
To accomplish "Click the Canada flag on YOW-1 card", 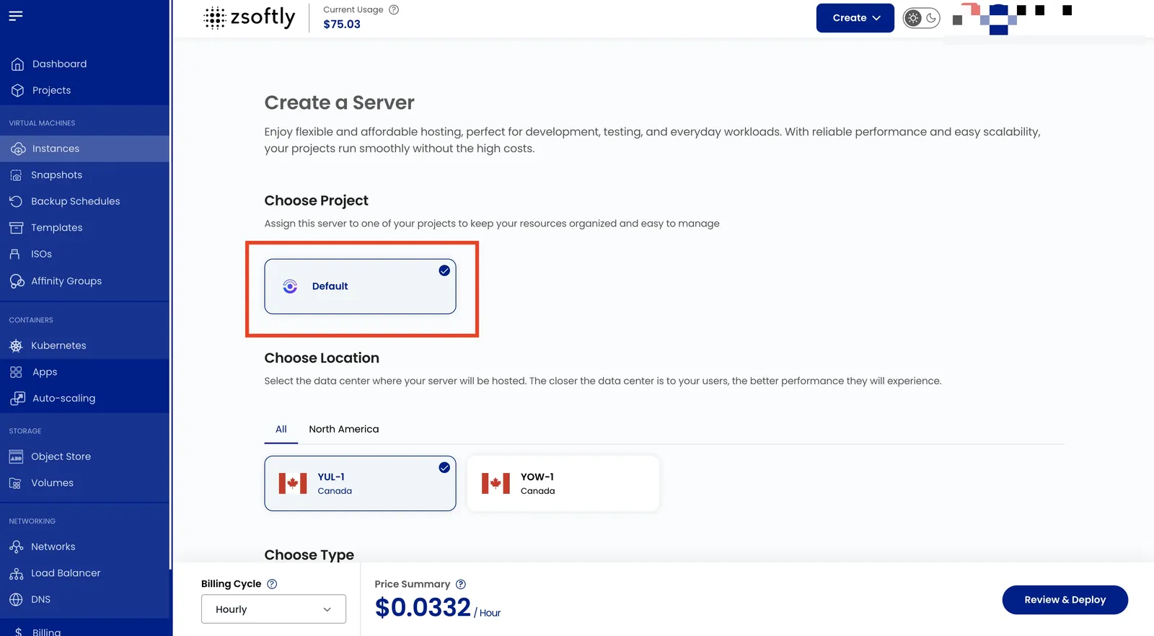I will coord(495,483).
